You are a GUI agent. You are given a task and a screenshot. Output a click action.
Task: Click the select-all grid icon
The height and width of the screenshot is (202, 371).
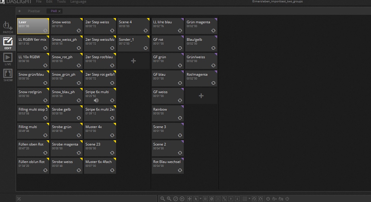click(x=205, y=199)
